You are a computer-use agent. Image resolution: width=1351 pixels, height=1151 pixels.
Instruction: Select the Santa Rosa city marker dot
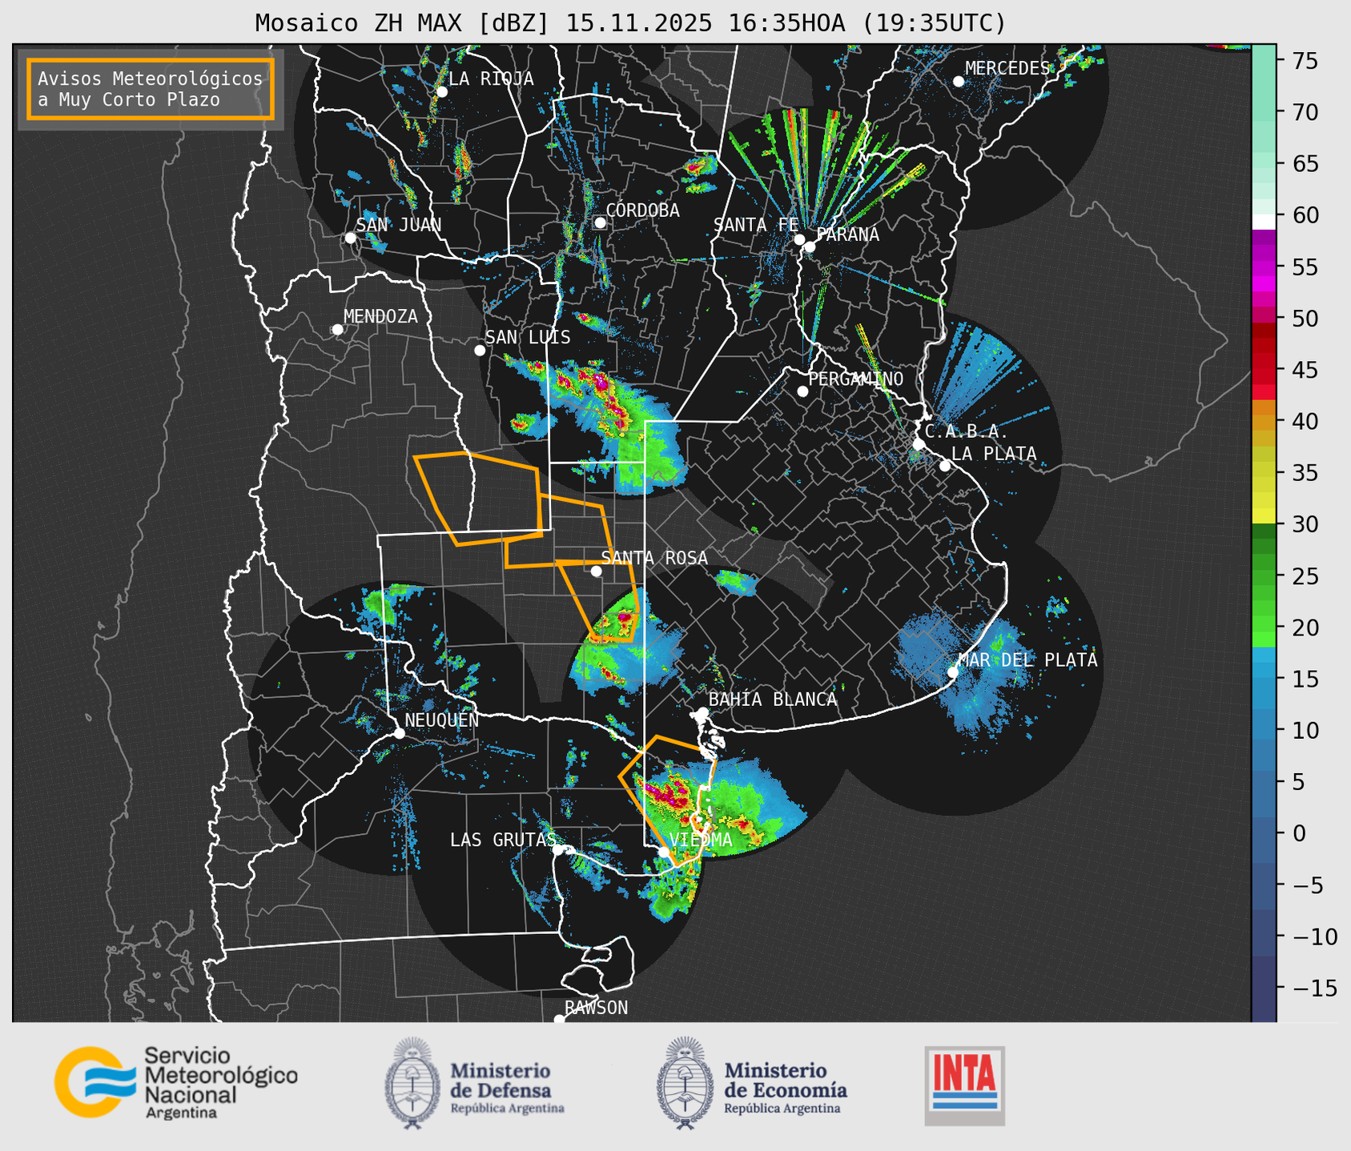[596, 571]
